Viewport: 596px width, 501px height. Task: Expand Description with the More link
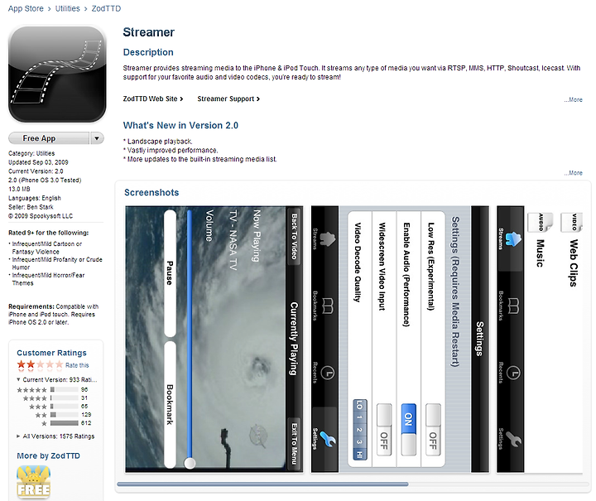573,99
